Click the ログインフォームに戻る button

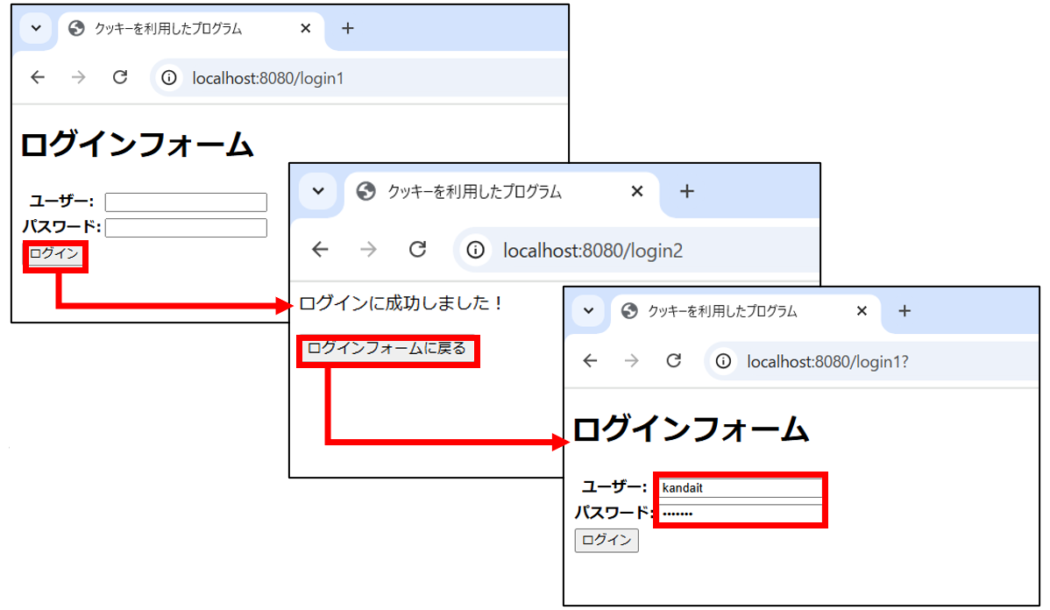coord(387,349)
